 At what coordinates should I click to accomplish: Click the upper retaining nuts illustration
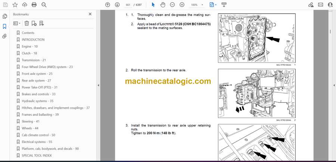coord(257,142)
